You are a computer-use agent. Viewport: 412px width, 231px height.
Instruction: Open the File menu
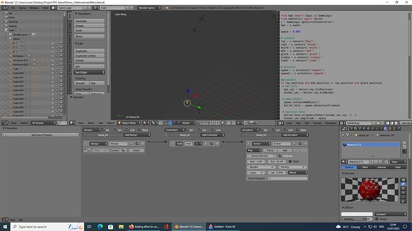13,8
